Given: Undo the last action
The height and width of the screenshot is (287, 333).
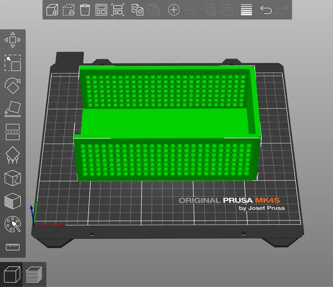Looking at the screenshot, I should [266, 10].
